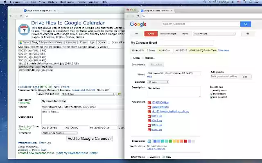Screen dimensions: 262x163
Task: Close the Drive files to Google Calendar tab
Action: click(x=55, y=11)
